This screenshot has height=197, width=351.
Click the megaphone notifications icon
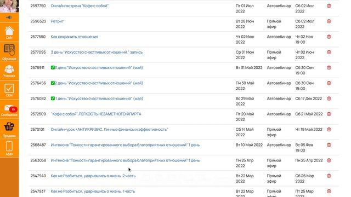(x=9, y=18)
